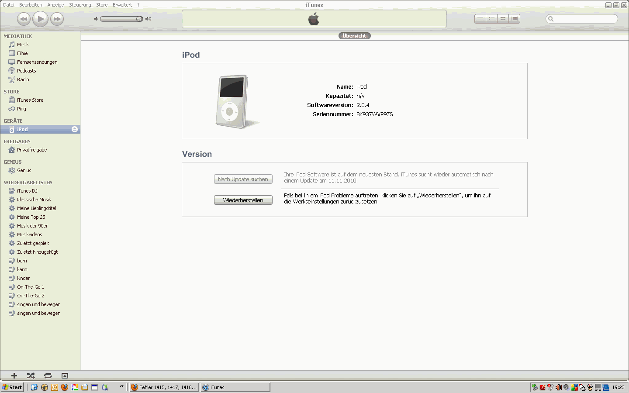Open the Bearbeiten menu
Viewport: 629px width, 393px height.
click(x=31, y=5)
